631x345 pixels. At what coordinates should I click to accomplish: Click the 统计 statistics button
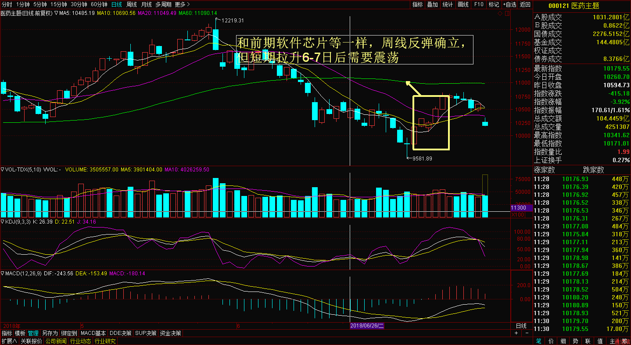447,4
